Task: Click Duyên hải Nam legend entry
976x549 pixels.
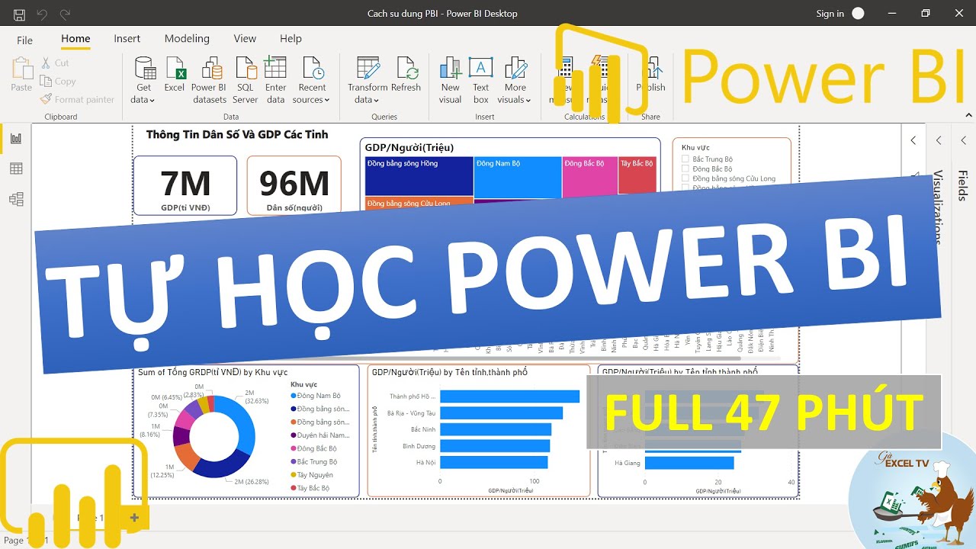Action: [319, 435]
